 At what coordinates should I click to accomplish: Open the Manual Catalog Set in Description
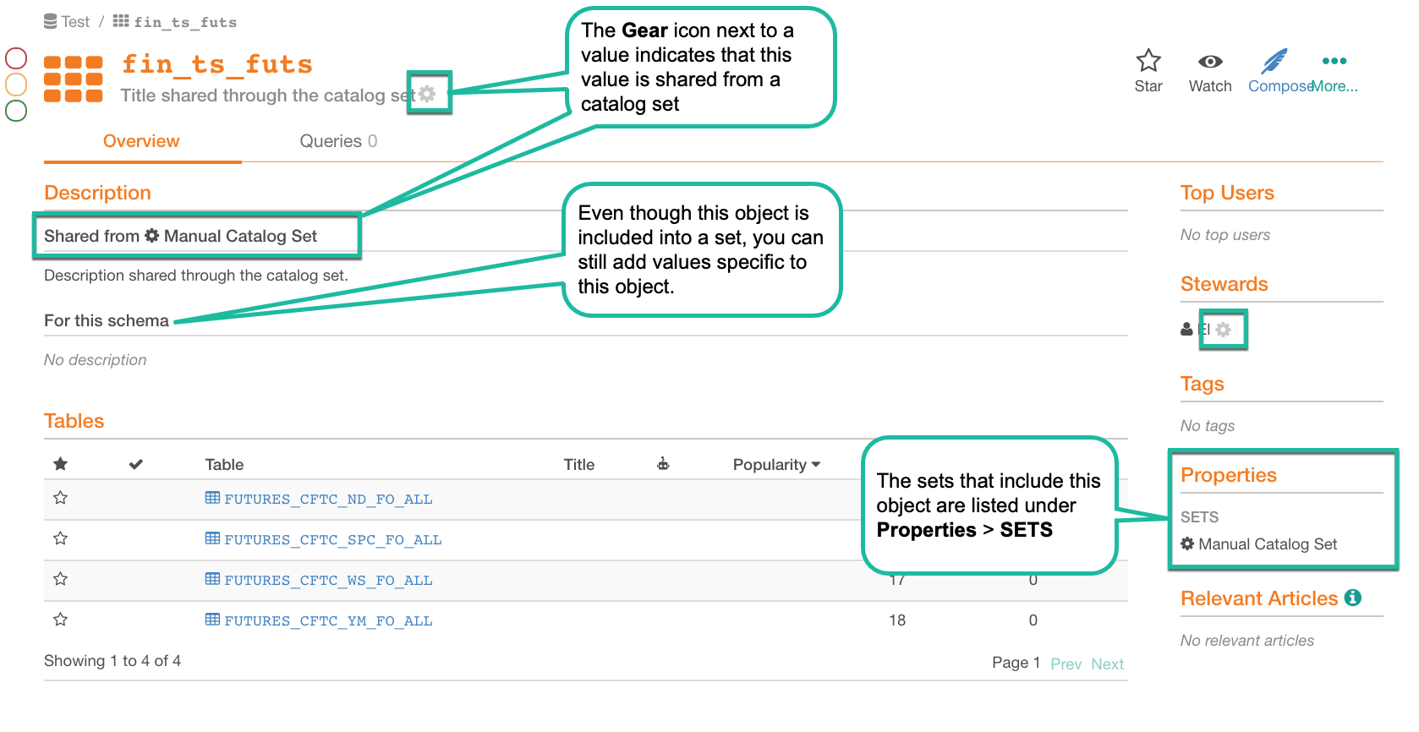231,236
